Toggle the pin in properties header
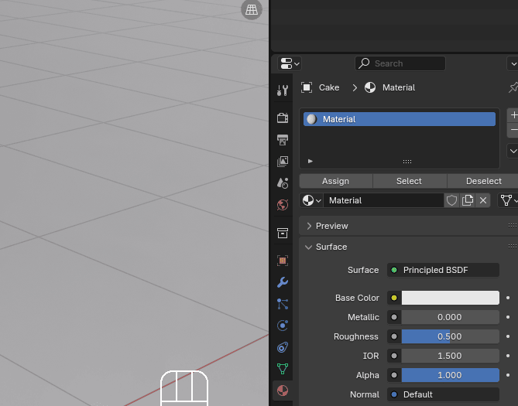Screen dimensions: 518x406 [513, 87]
